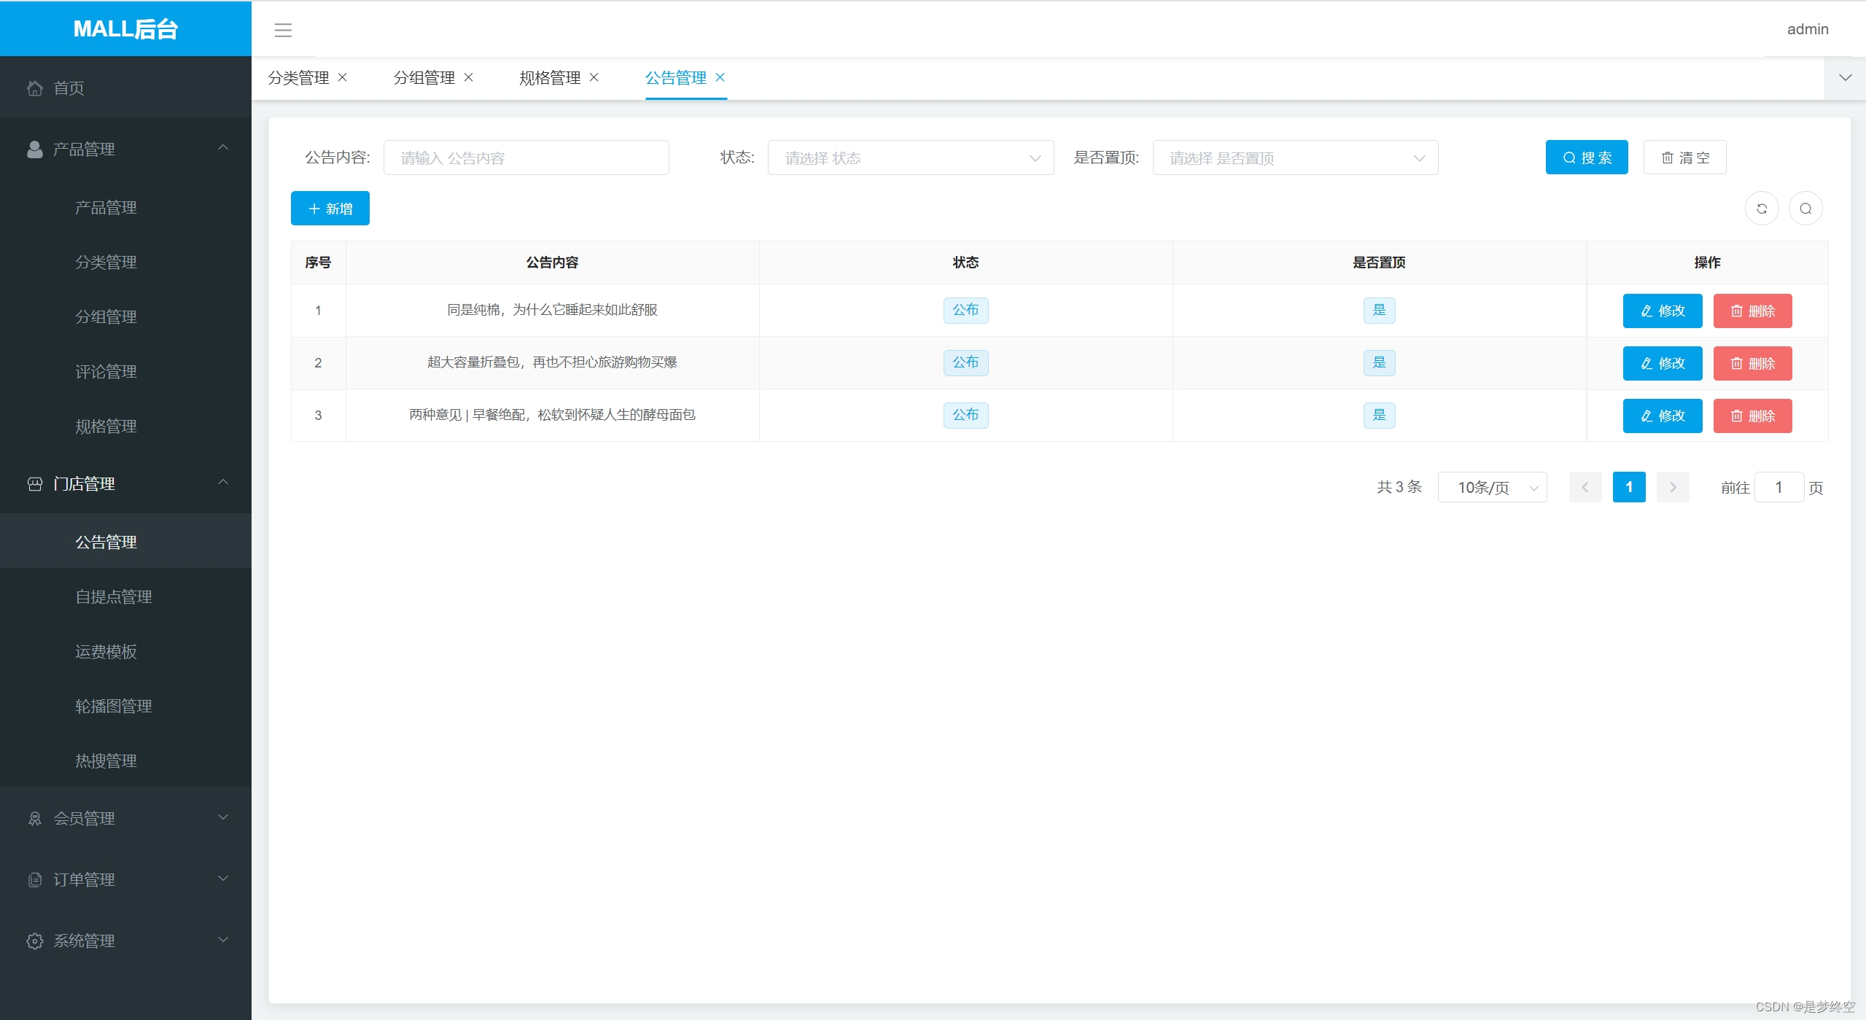This screenshot has height=1020, width=1866.
Task: Select the 公告管理 tab
Action: (x=676, y=78)
